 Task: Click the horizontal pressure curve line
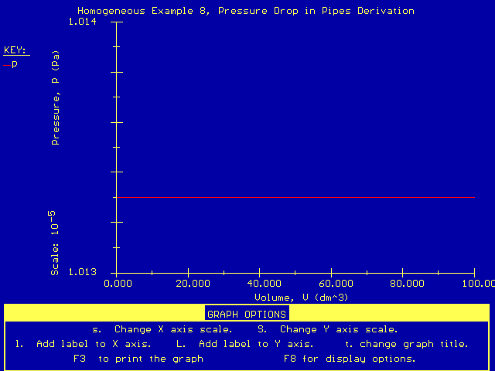click(294, 197)
